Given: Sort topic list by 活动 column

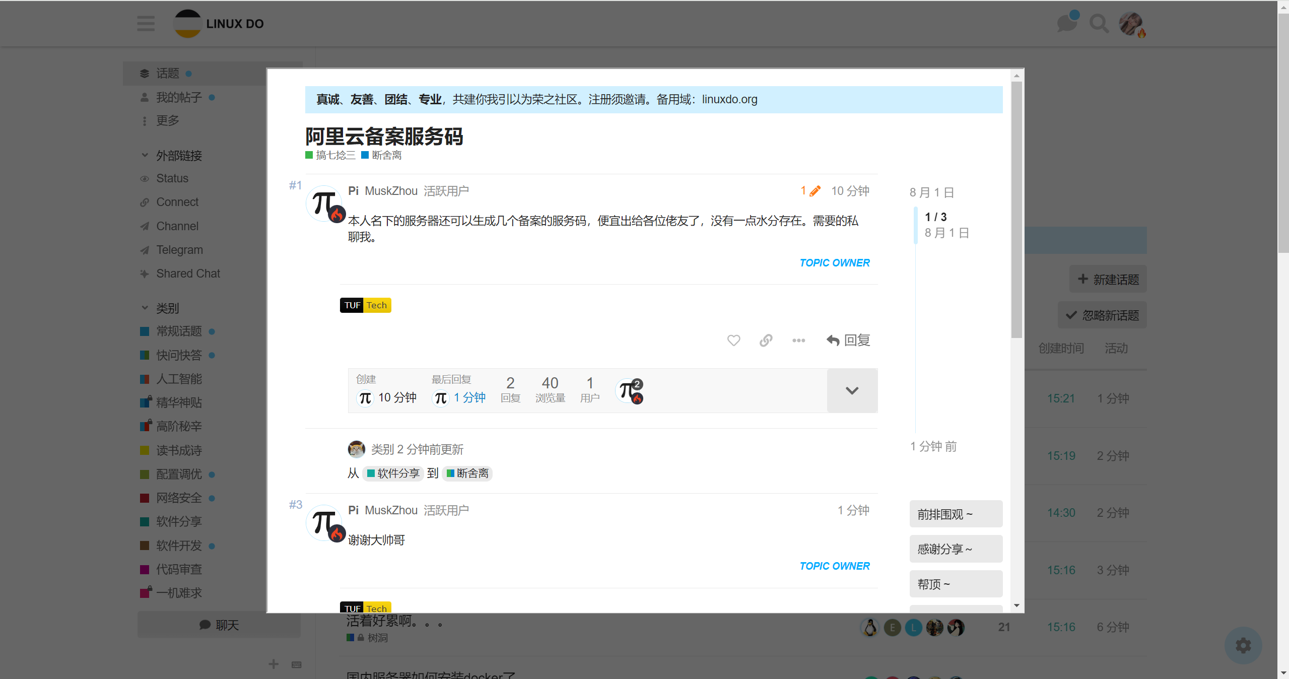Looking at the screenshot, I should tap(1116, 348).
